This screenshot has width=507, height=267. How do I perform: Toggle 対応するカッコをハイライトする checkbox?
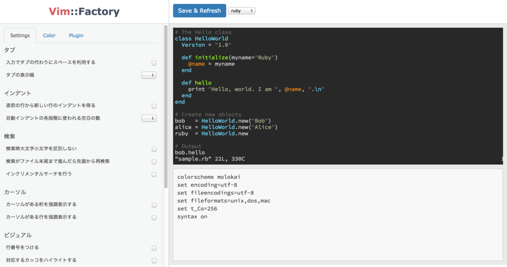click(154, 261)
